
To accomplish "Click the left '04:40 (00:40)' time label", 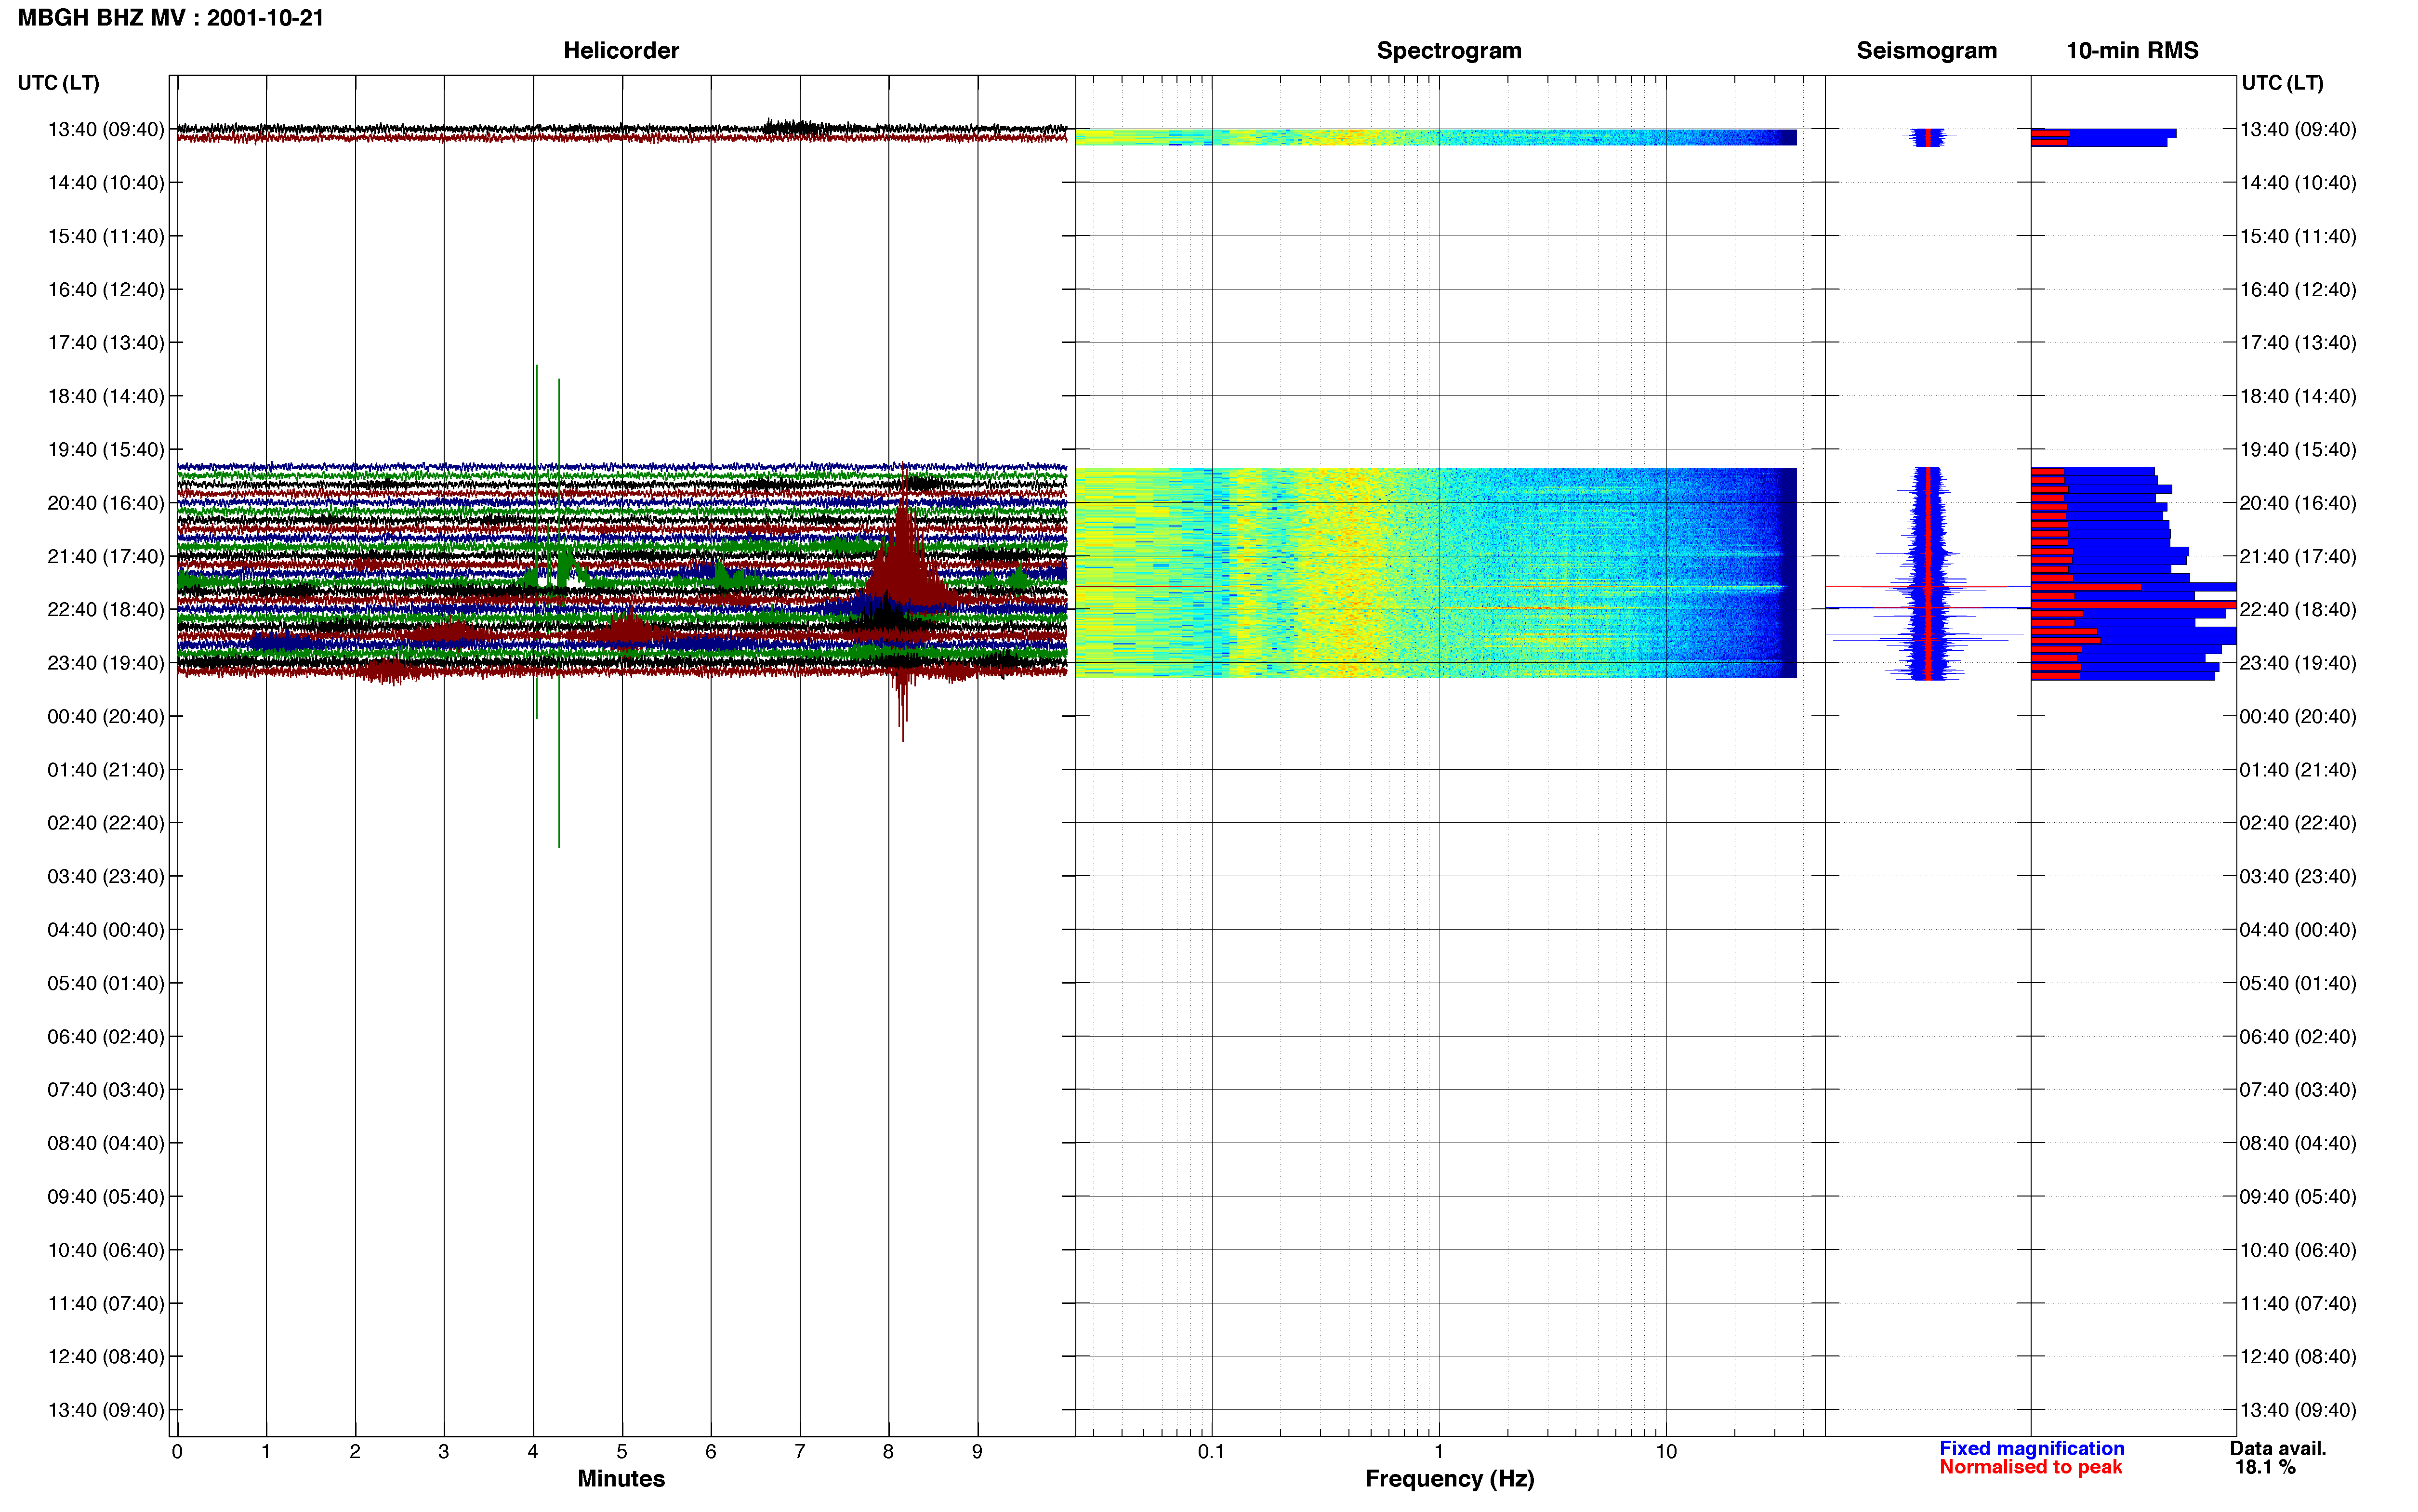I will (106, 930).
